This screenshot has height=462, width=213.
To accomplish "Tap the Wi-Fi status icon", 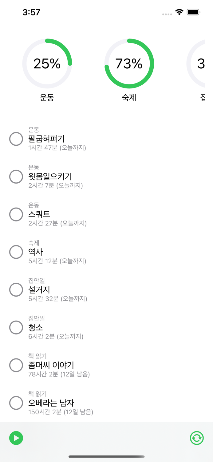I will (x=179, y=12).
